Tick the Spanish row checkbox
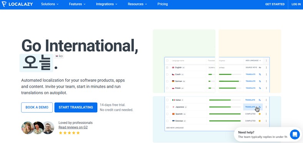Screen dimensions: 303x143 pos(167,114)
